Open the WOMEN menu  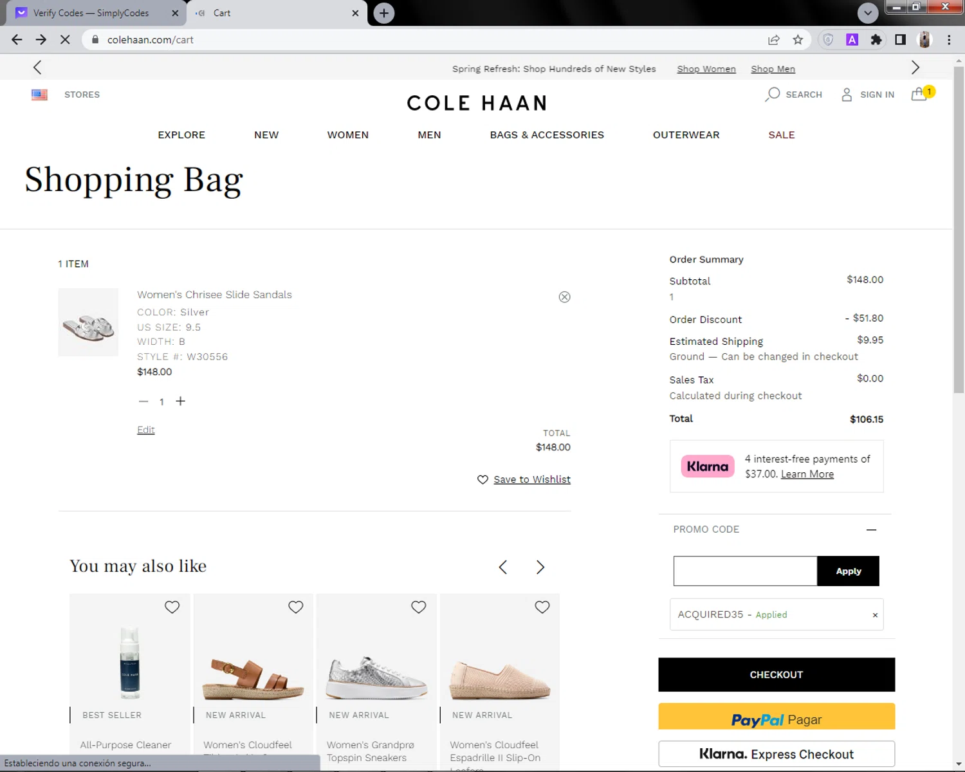348,135
